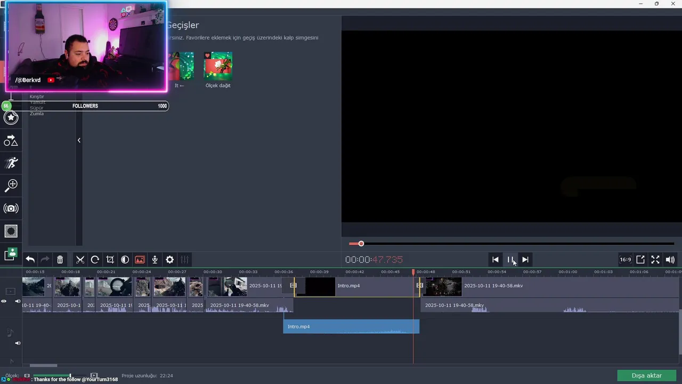The height and width of the screenshot is (384, 682).
Task: Open the Callouts shapes and arrow tab
Action: [11, 141]
